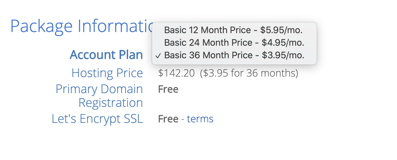Click the Hosting Price label
The image size is (397, 160).
[x=107, y=73]
